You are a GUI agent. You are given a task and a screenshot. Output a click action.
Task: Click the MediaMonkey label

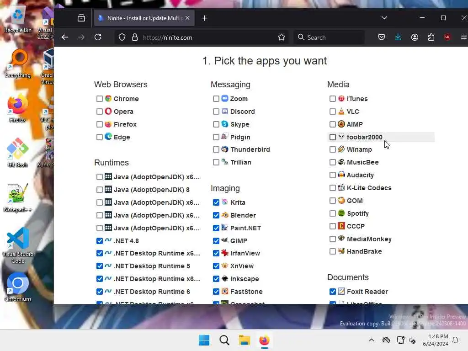369,239
